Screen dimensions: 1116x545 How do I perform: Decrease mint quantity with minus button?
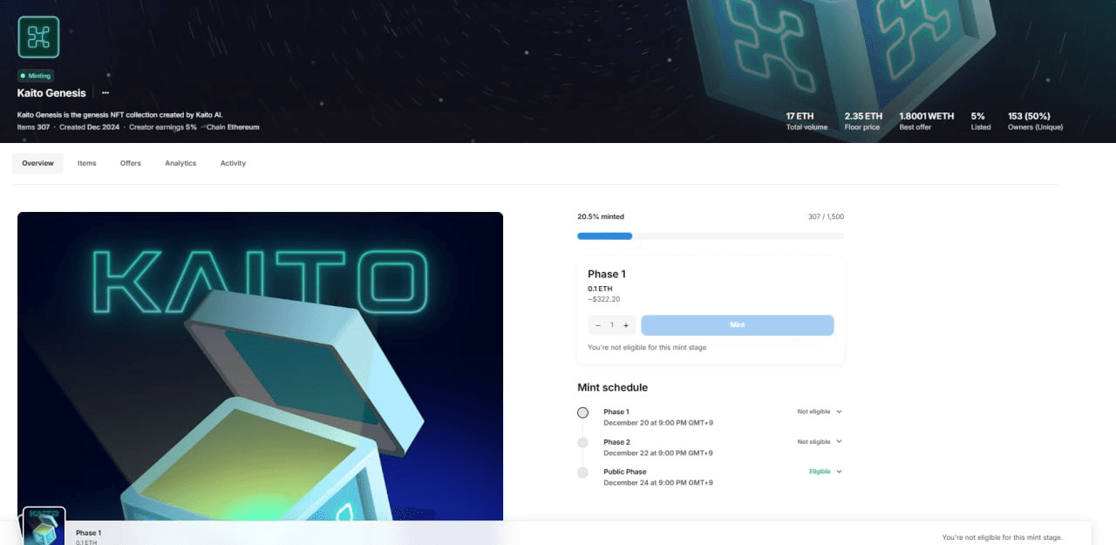(x=597, y=325)
